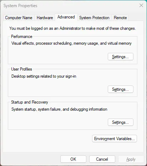Image resolution: width=147 pixels, height=166 pixels.
Task: Click the system startup description text
Action: click(x=59, y=109)
